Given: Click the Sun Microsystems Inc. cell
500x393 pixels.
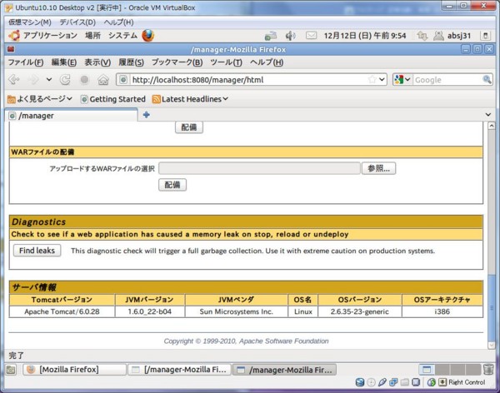Looking at the screenshot, I should [x=237, y=311].
